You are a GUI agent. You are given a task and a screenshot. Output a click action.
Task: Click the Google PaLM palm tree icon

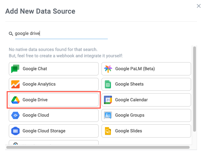point(108,69)
